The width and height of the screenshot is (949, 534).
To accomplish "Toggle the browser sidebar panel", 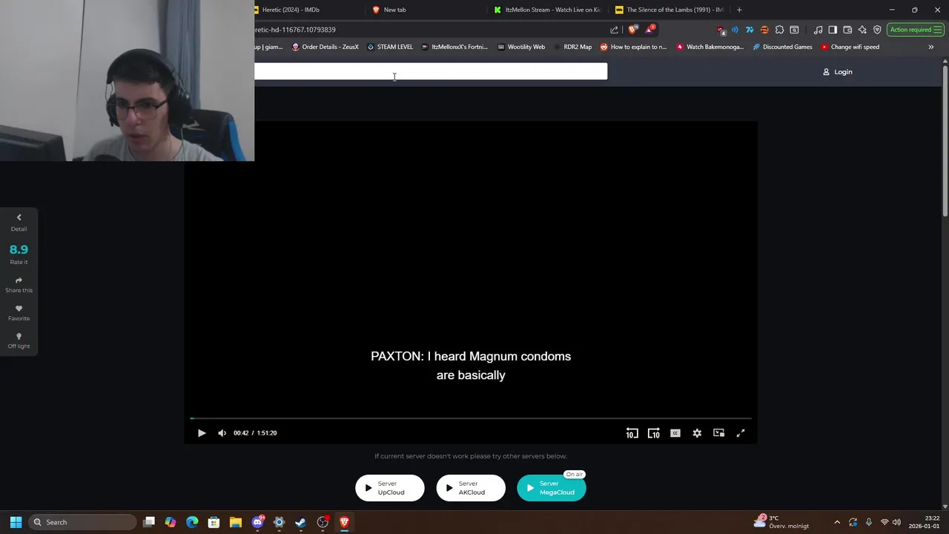I will pos(833,30).
